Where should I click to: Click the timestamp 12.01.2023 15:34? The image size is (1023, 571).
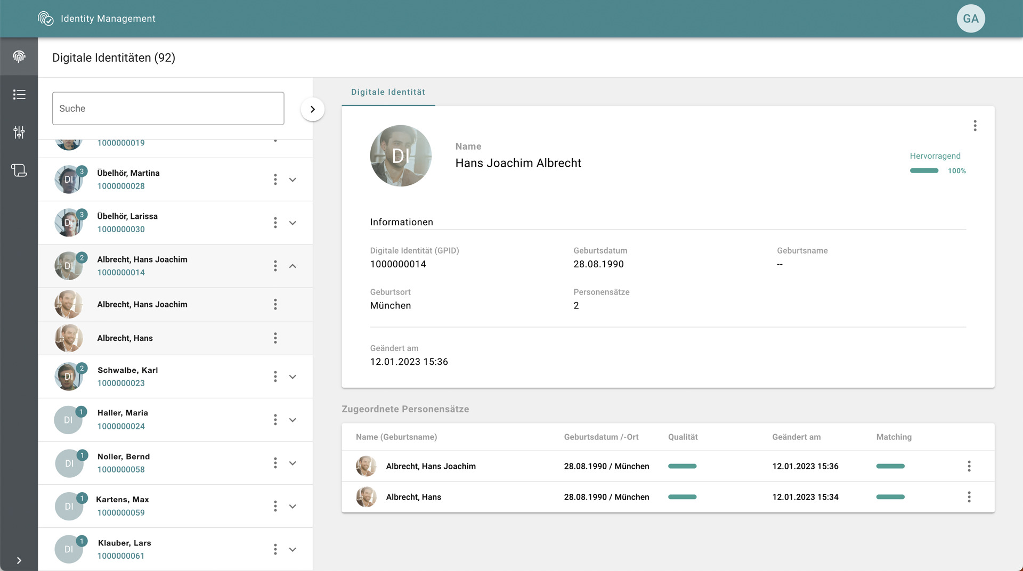coord(805,497)
